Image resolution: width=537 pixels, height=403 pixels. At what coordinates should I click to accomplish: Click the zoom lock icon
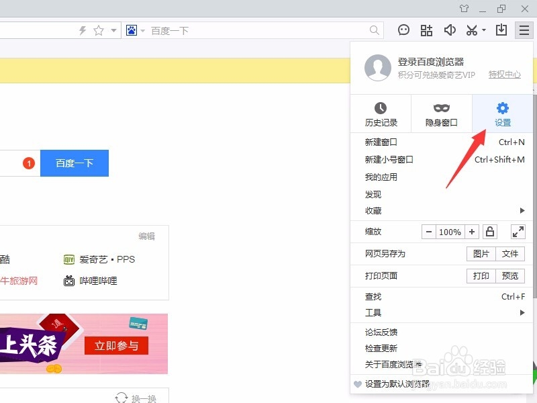click(x=489, y=231)
